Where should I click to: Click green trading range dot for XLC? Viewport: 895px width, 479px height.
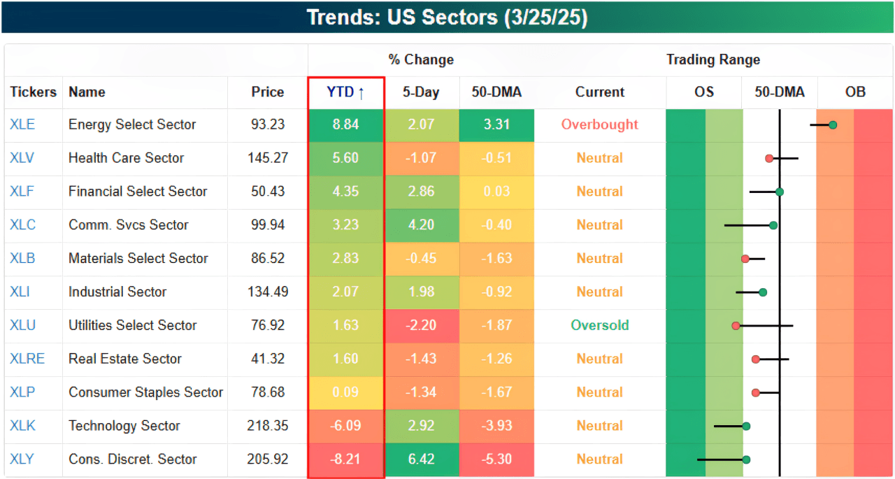click(x=773, y=225)
